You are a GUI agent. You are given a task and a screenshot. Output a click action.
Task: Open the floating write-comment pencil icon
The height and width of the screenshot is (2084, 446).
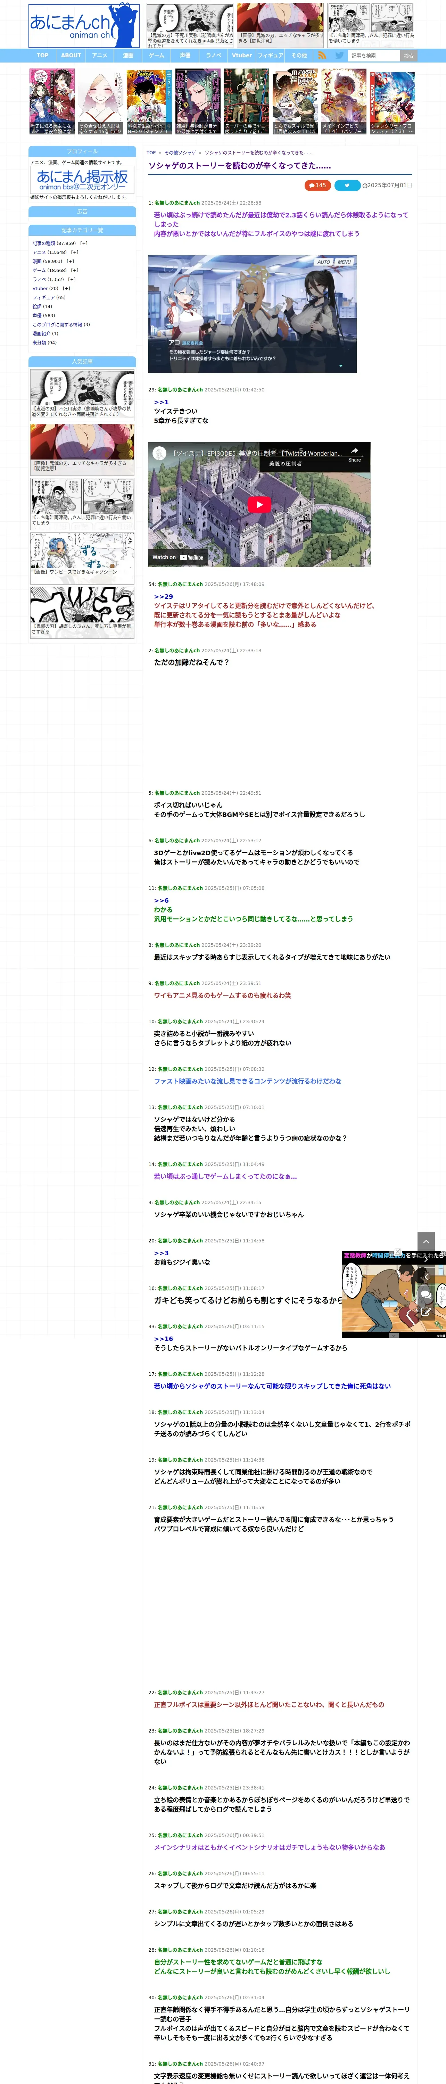click(x=426, y=1312)
